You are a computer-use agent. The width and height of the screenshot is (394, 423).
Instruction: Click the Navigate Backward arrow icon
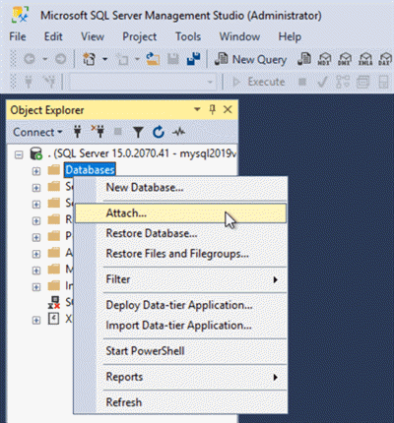click(30, 59)
